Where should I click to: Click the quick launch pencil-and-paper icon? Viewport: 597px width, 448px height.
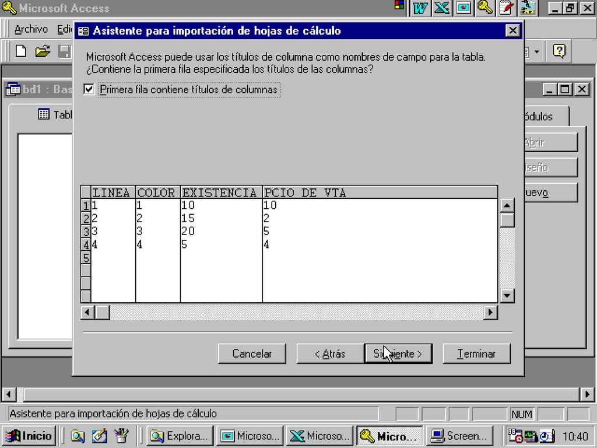point(99,436)
